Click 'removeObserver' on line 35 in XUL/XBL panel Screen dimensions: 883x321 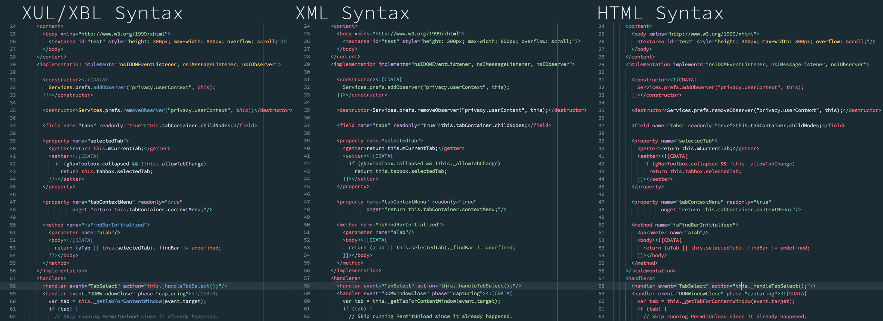[x=144, y=110]
